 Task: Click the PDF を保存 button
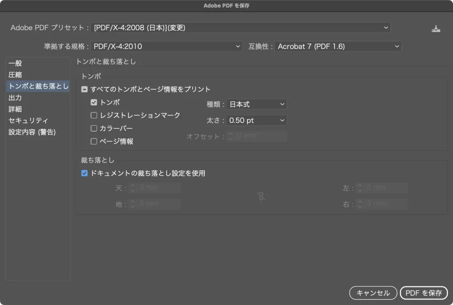coord(423,293)
